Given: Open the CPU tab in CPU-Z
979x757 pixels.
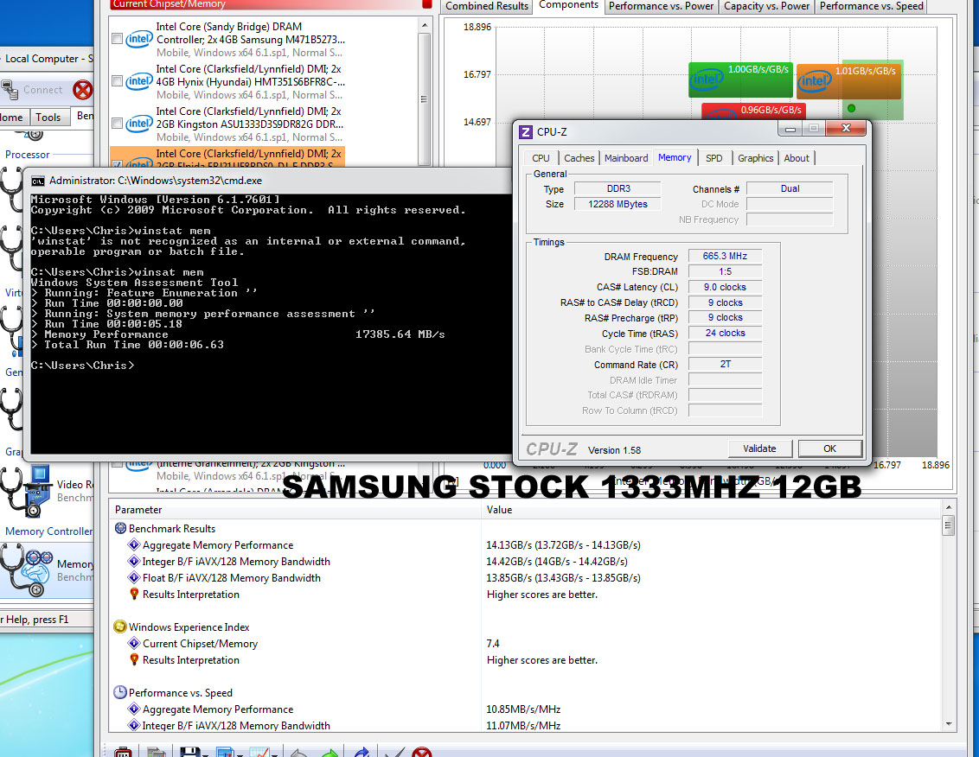Looking at the screenshot, I should (x=541, y=158).
